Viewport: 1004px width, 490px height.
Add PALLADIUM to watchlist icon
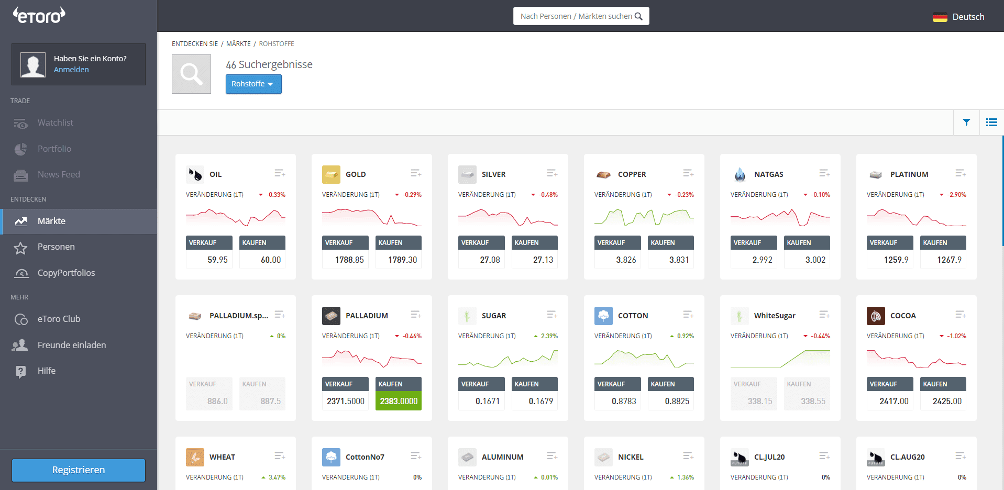click(x=416, y=315)
